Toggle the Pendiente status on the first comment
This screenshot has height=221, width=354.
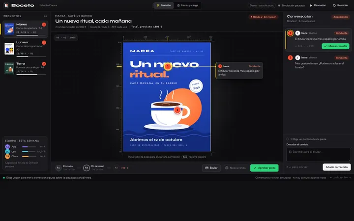[x=341, y=33]
